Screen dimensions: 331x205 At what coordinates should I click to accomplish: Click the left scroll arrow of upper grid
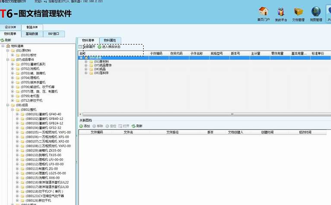pos(80,114)
